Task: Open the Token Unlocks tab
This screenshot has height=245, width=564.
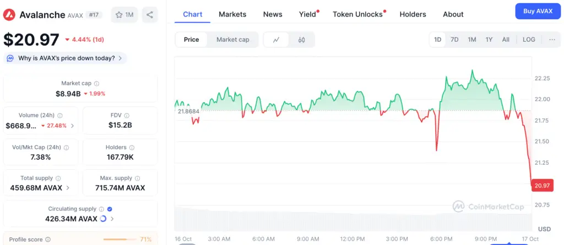Action: pos(357,14)
